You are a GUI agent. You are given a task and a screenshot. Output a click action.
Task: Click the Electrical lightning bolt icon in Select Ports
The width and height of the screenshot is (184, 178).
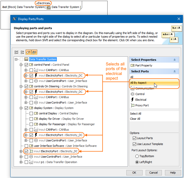[133, 100]
